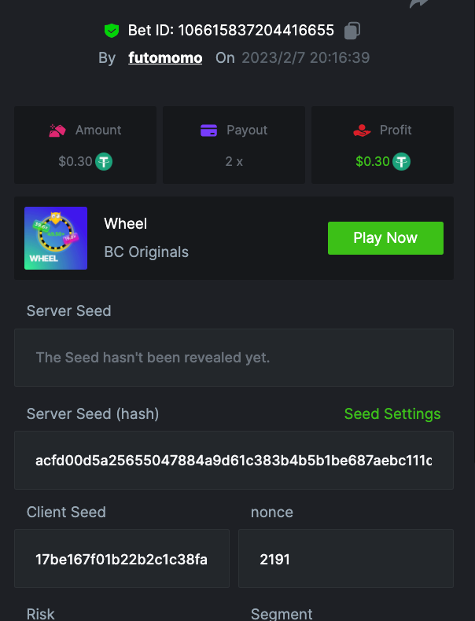Copy the Bet ID with copy icon
Viewport: 475px width, 621px height.
[352, 31]
